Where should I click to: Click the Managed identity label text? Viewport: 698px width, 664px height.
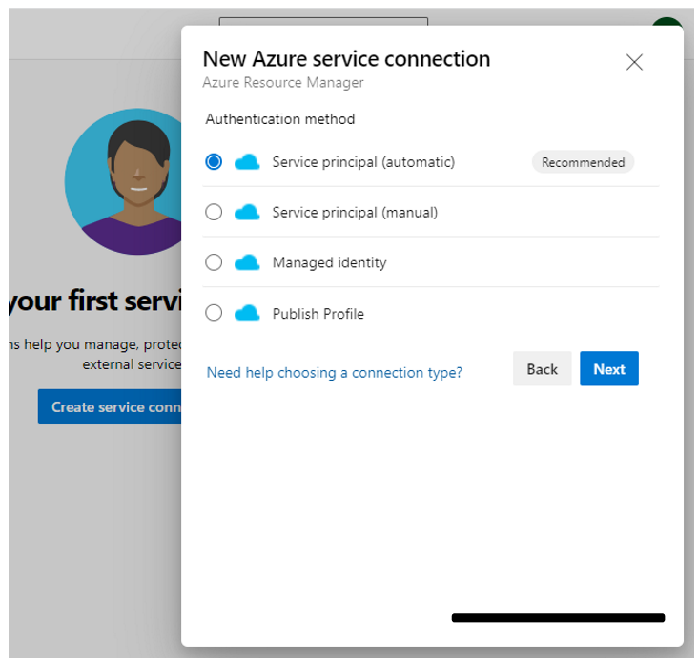pos(329,262)
